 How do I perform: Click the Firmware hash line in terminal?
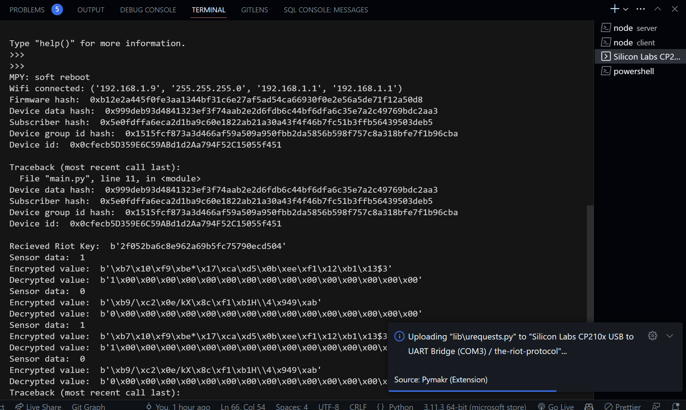pyautogui.click(x=216, y=100)
